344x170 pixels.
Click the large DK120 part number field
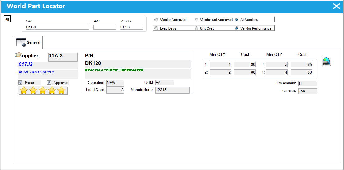pos(138,64)
